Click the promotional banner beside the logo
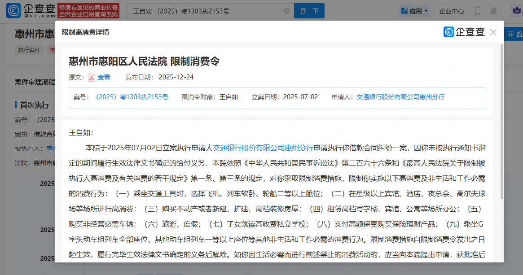523x275 pixels. pos(89,11)
